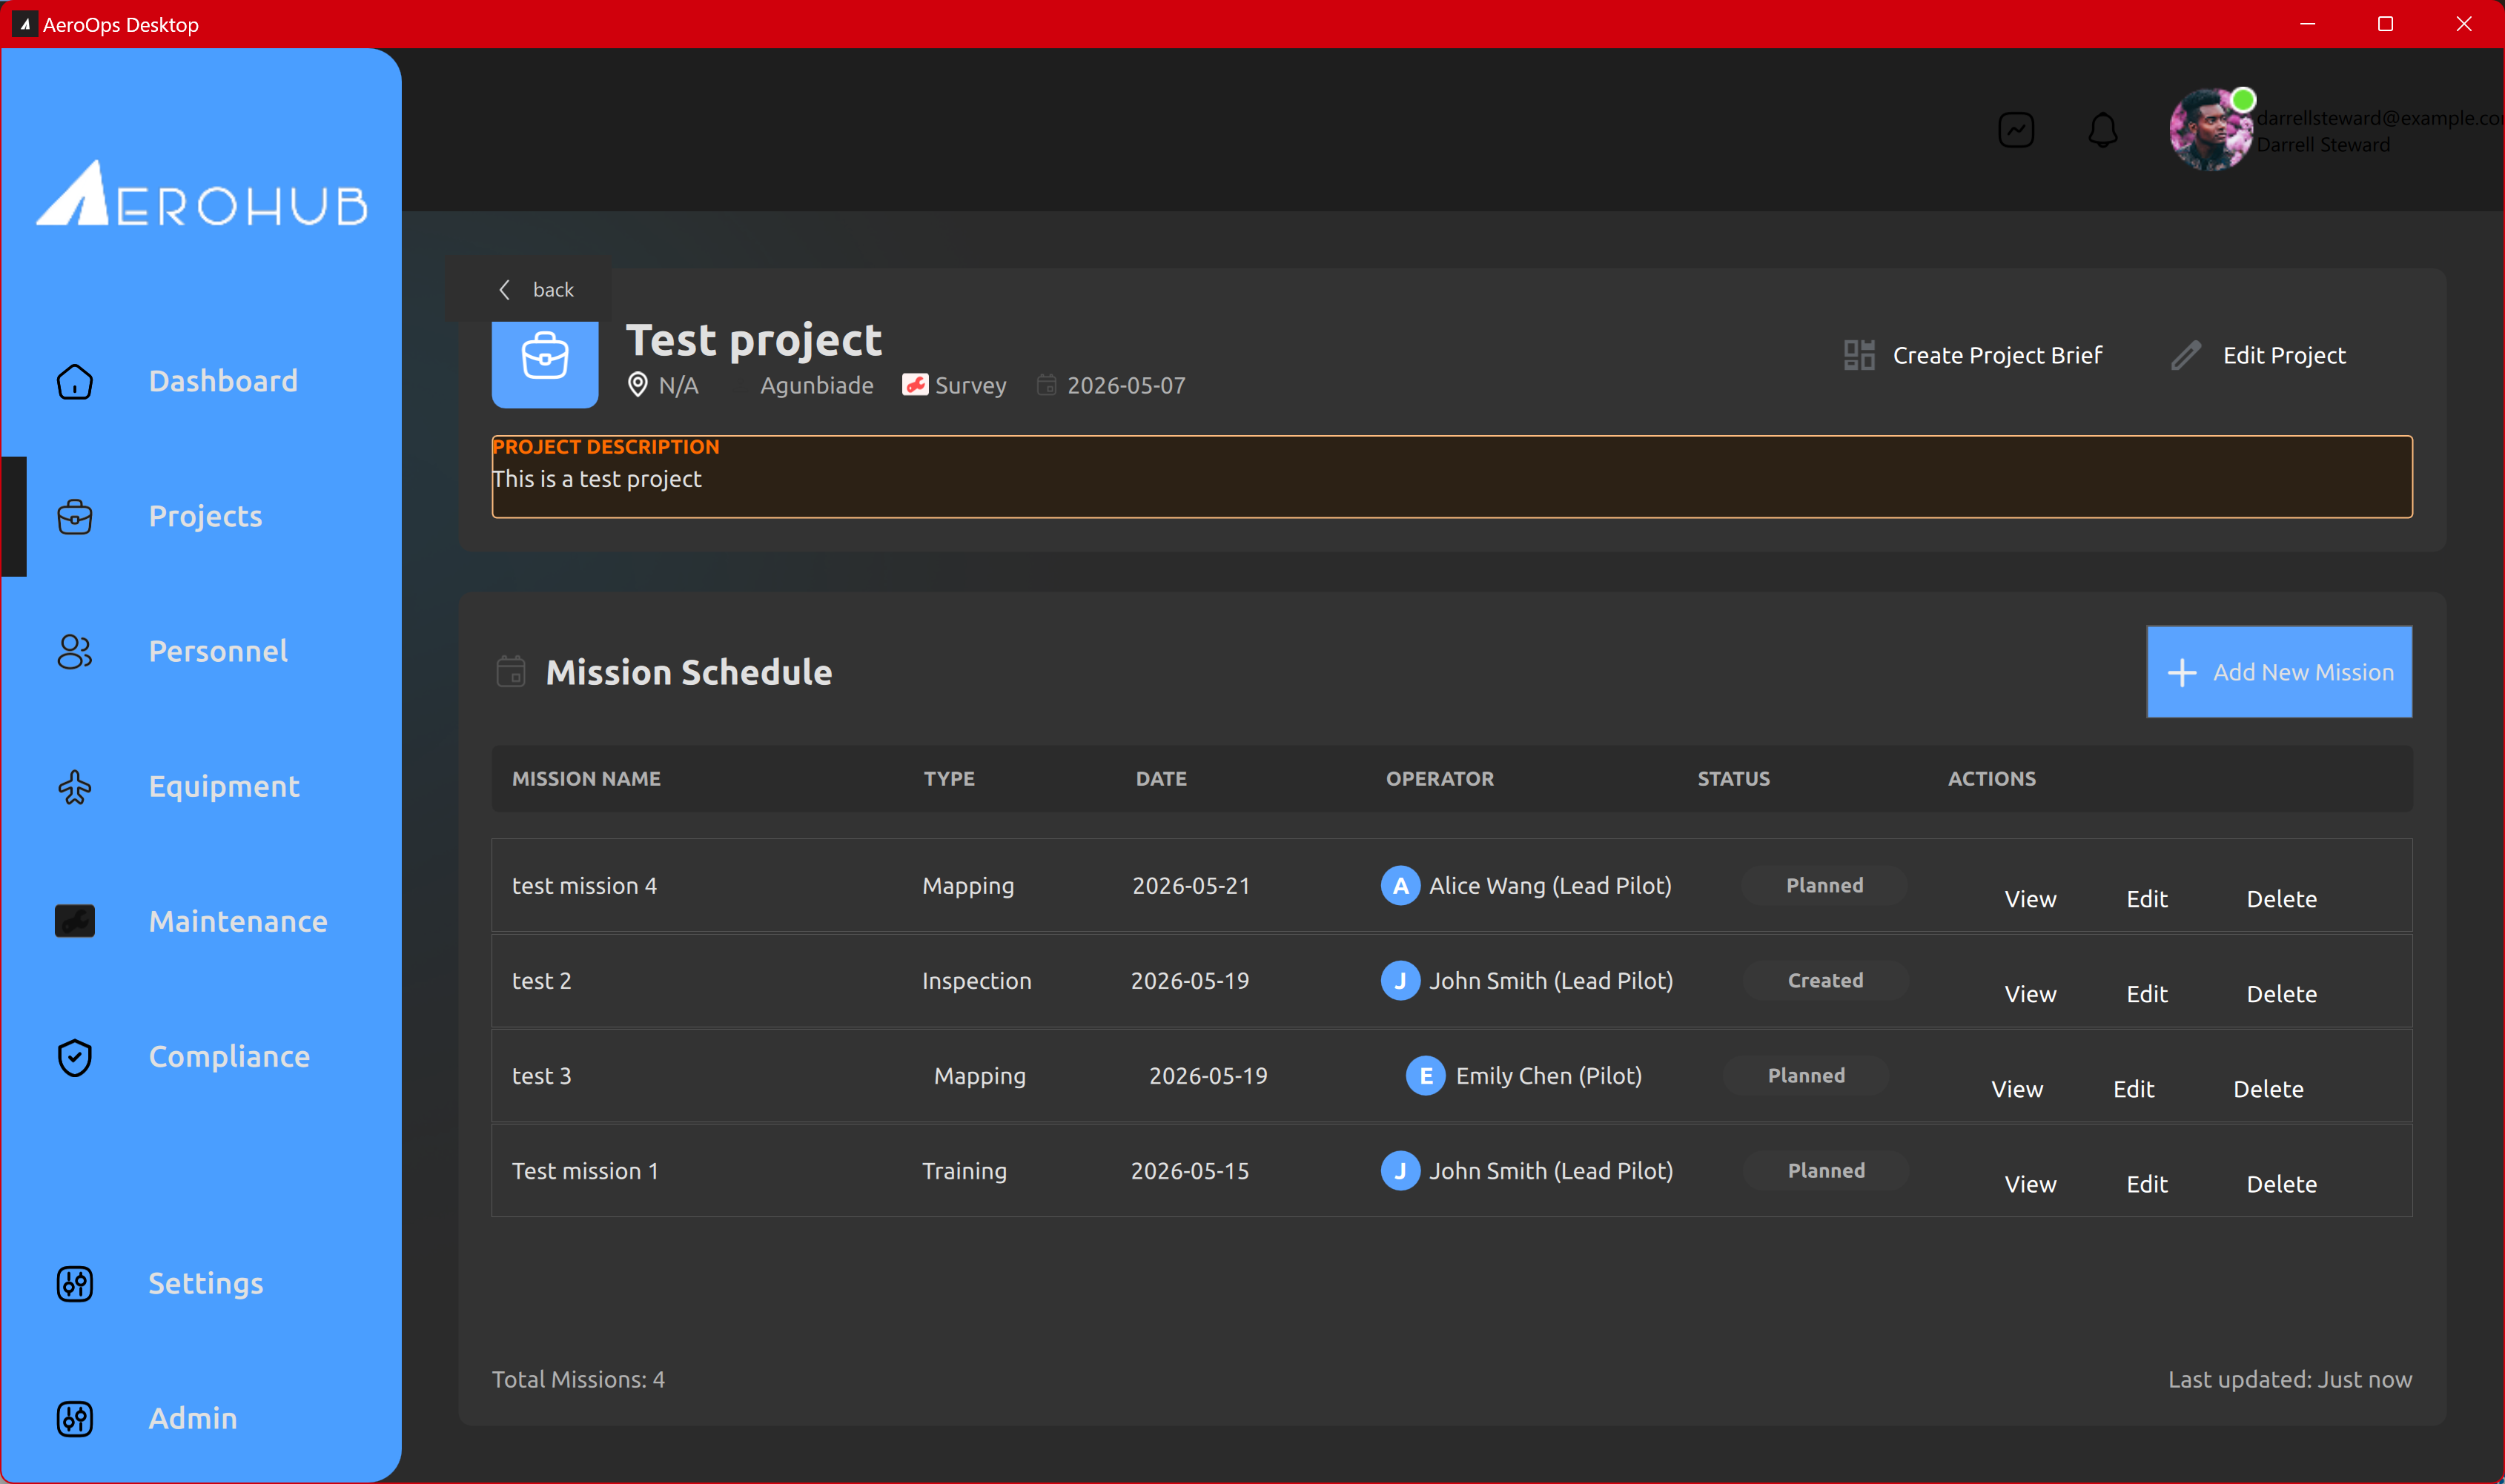Open the Dashboard menu item
The width and height of the screenshot is (2505, 1484).
pos(223,381)
